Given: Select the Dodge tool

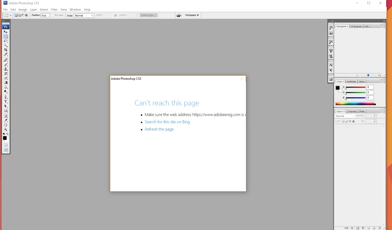Looking at the screenshot, I should pyautogui.click(x=6, y=92).
